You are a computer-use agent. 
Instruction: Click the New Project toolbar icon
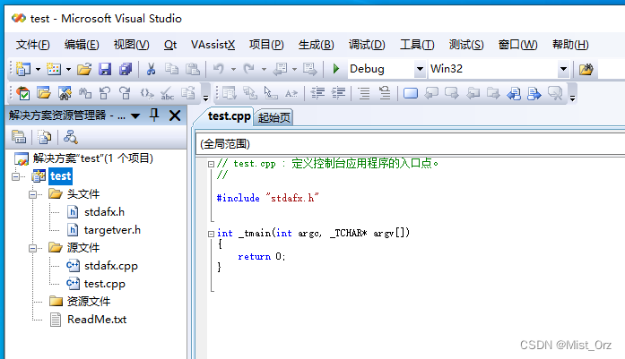22,69
